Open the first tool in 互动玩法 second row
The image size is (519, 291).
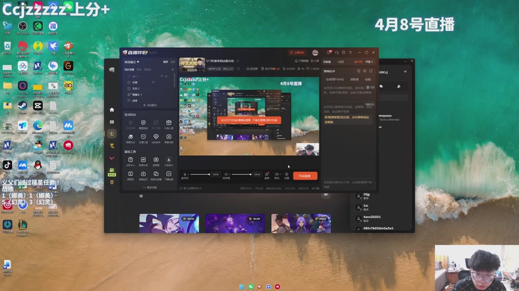(130, 138)
